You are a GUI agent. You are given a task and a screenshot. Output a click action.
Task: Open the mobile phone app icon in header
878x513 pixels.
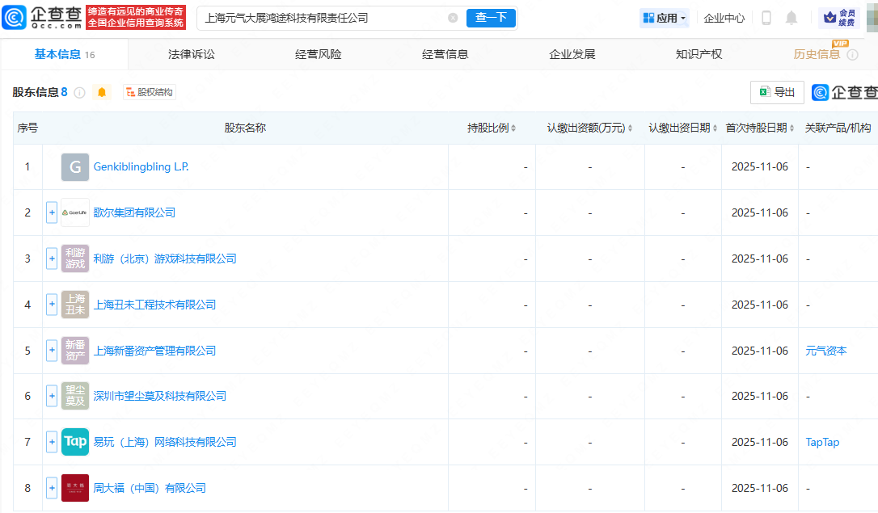[766, 18]
